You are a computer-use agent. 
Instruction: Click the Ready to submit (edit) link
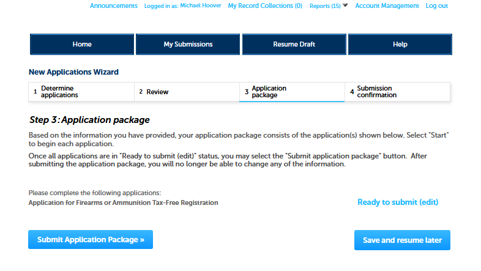point(397,202)
